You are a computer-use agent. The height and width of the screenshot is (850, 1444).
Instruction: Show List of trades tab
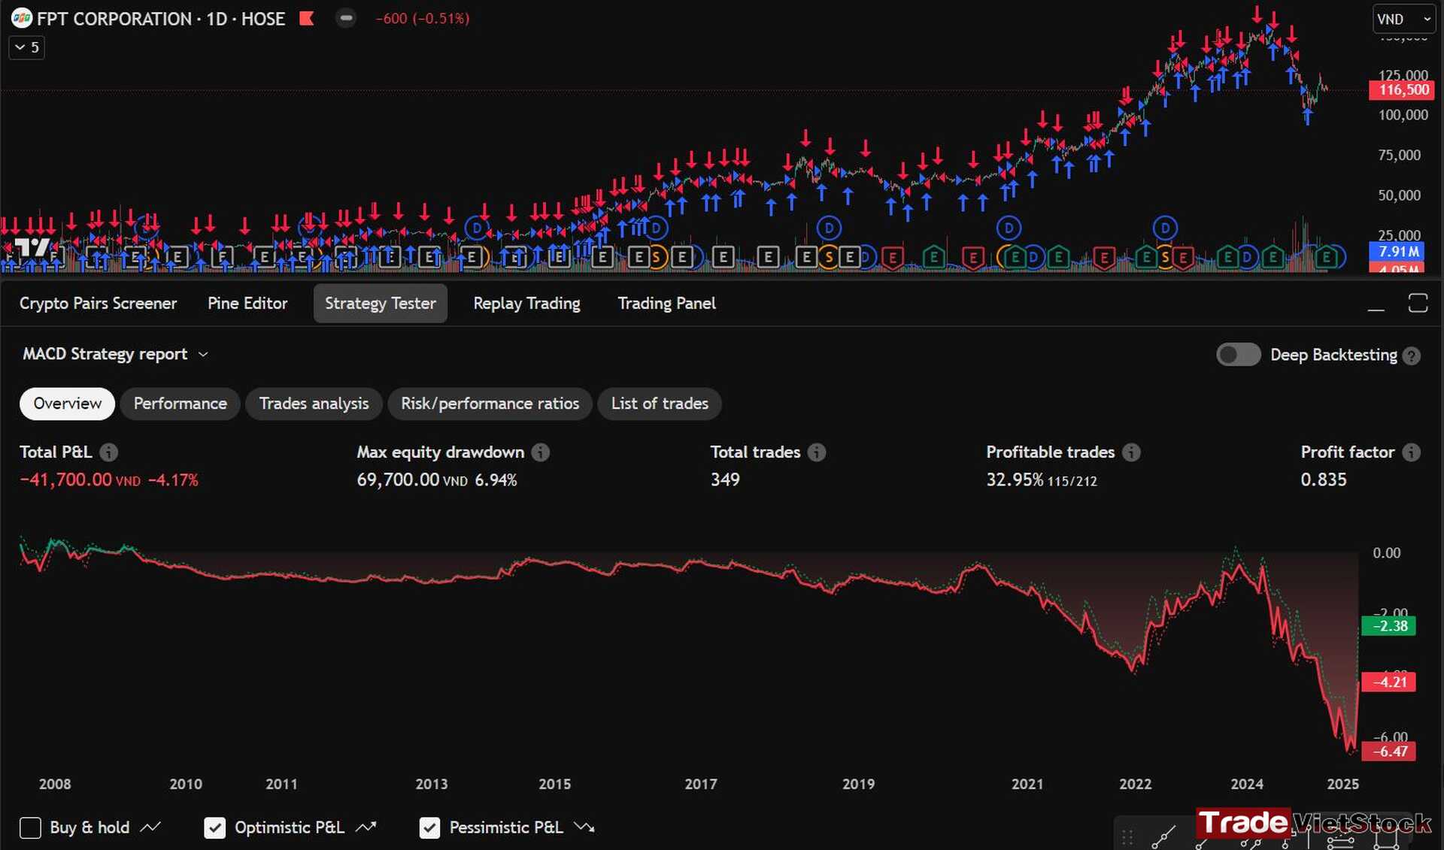click(660, 404)
